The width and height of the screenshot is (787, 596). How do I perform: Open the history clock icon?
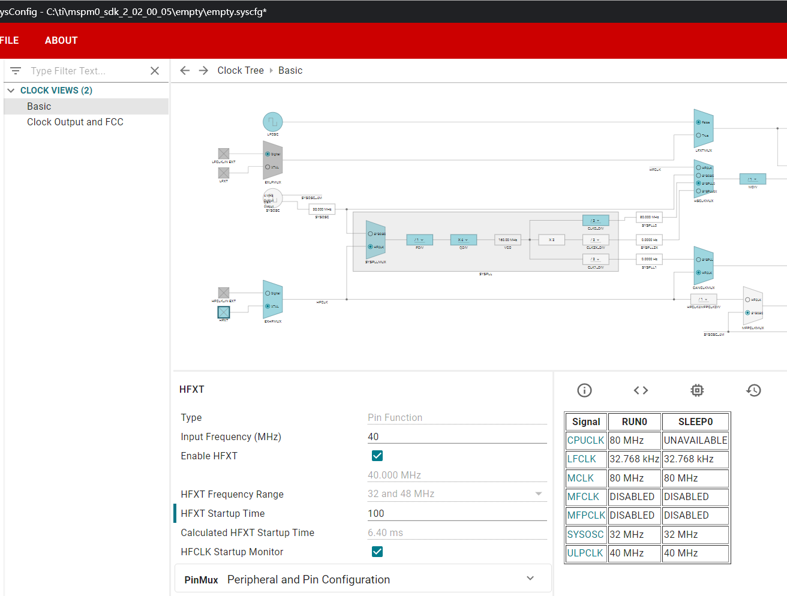753,390
